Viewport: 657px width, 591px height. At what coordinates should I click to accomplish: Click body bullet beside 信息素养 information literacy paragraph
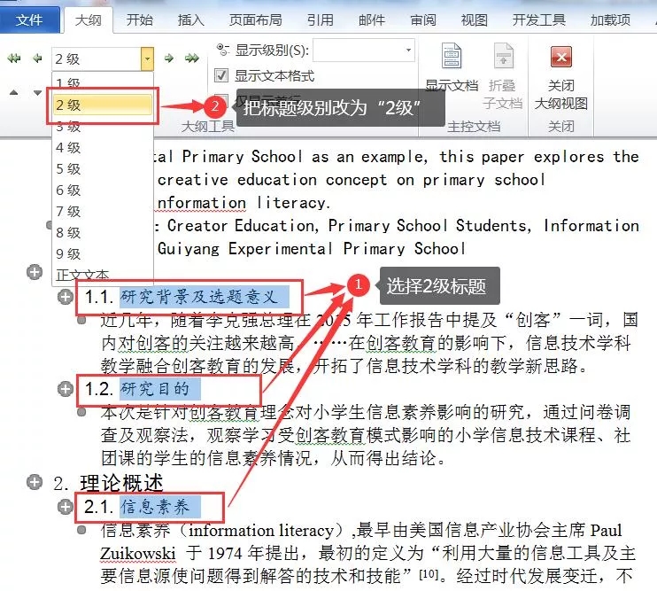(81, 530)
